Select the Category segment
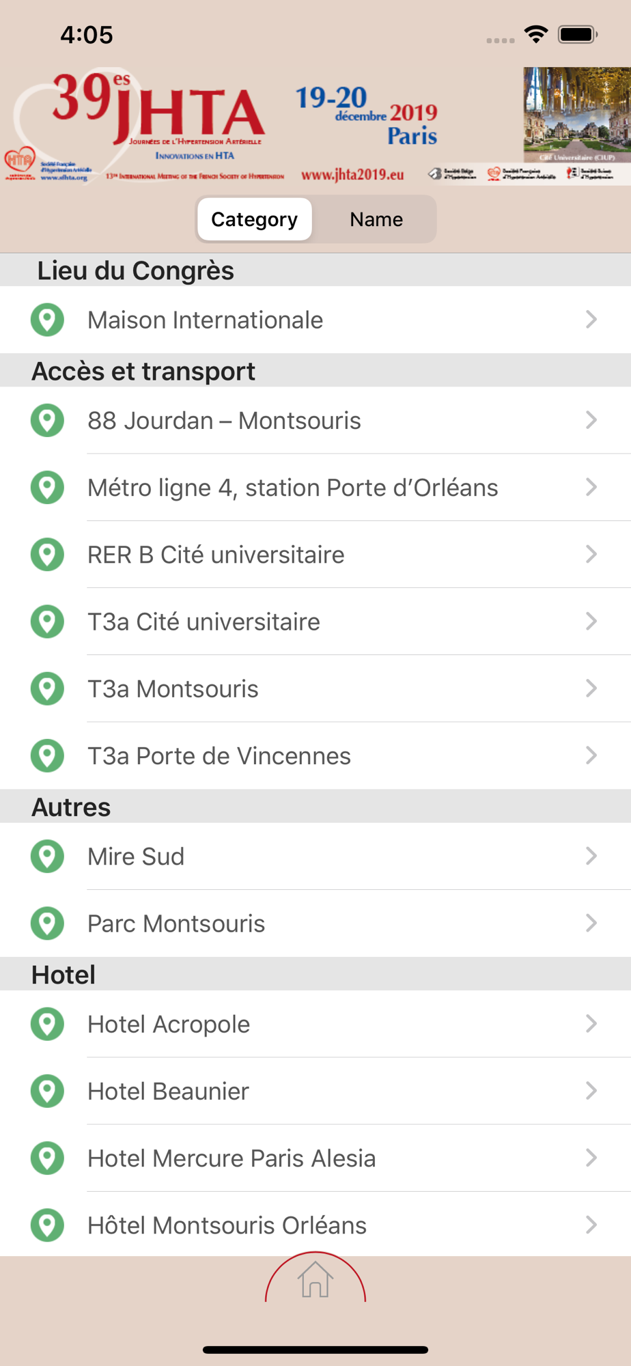The width and height of the screenshot is (631, 1366). (254, 219)
